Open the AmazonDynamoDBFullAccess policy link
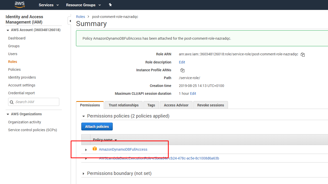The height and width of the screenshot is (184, 328). (123, 149)
